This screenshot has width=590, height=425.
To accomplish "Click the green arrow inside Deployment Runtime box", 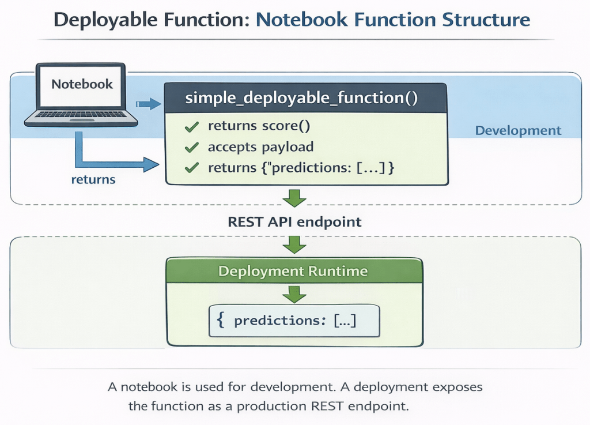I will (295, 294).
